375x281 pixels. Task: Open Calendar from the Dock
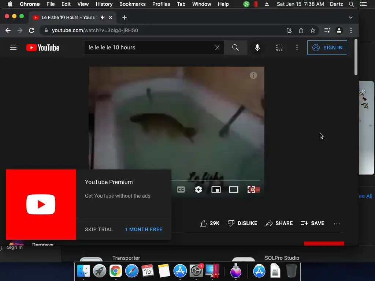[148, 271]
